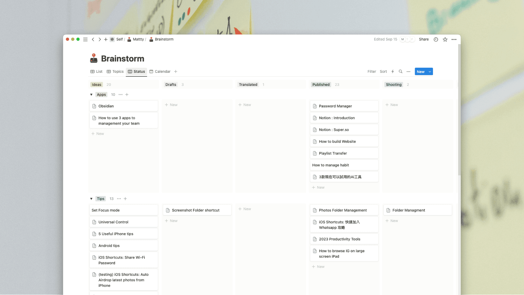Open Apps group options three dots

tap(120, 95)
